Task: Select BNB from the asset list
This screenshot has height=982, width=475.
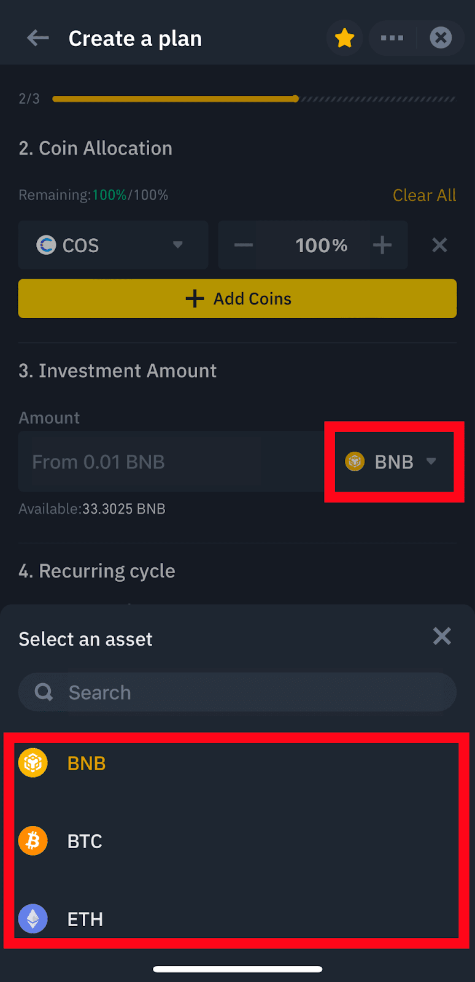Action: [x=237, y=764]
